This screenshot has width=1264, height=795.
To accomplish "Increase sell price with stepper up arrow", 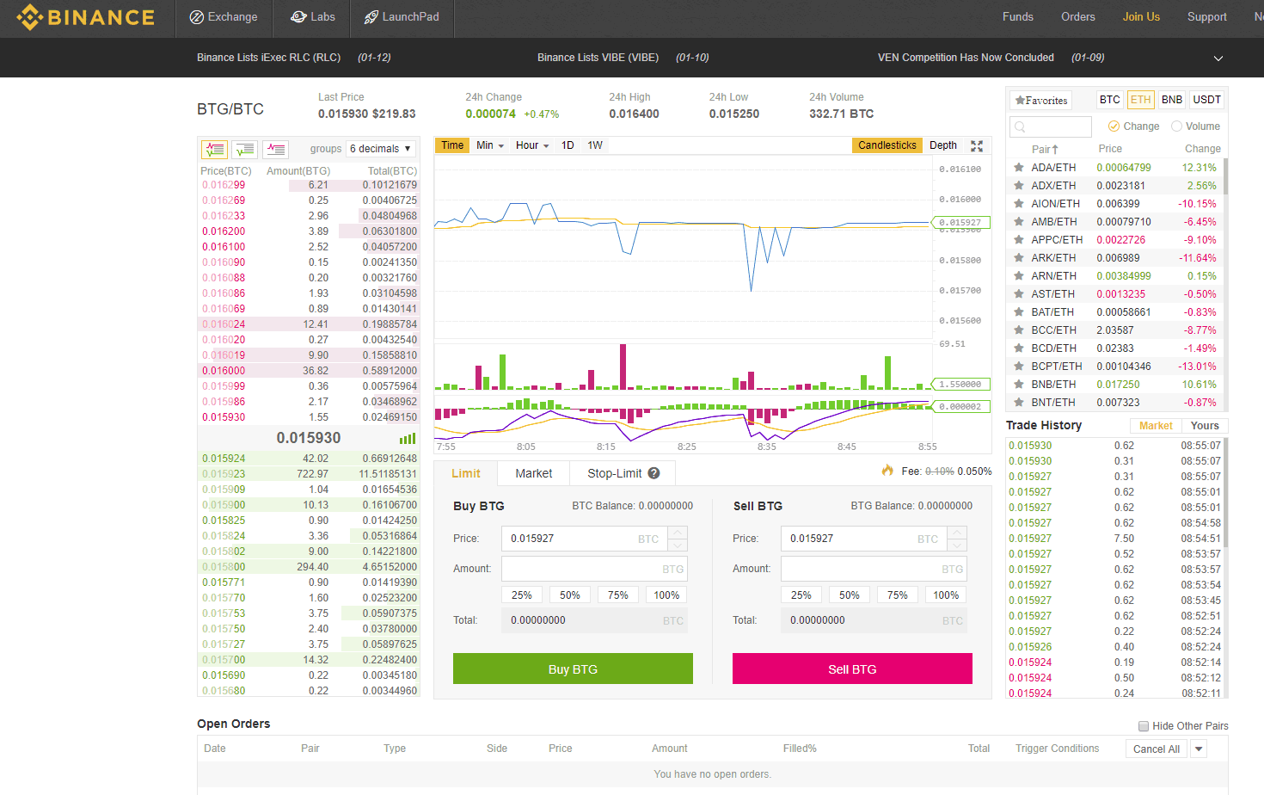I will coord(958,533).
